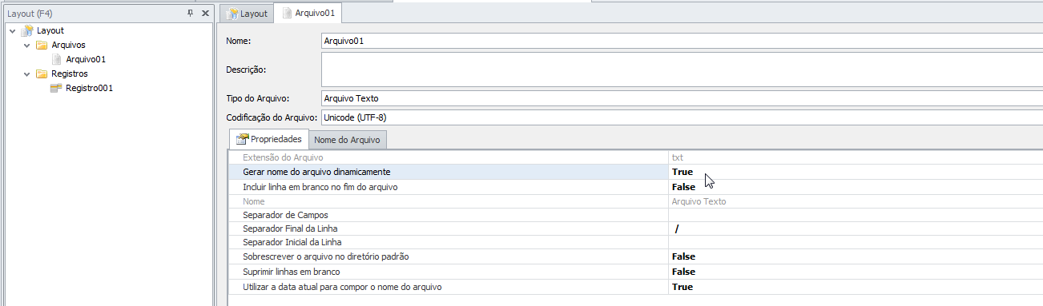Click False value of Suprimir linhas em branco

pos(683,272)
